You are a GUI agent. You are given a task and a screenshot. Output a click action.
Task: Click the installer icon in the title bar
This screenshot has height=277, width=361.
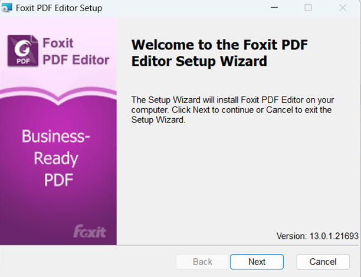pos(8,8)
